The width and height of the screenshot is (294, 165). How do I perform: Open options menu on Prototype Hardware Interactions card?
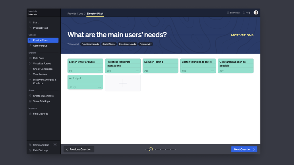coord(137,71)
